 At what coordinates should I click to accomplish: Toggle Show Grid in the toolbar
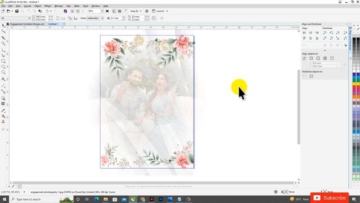pos(120,11)
